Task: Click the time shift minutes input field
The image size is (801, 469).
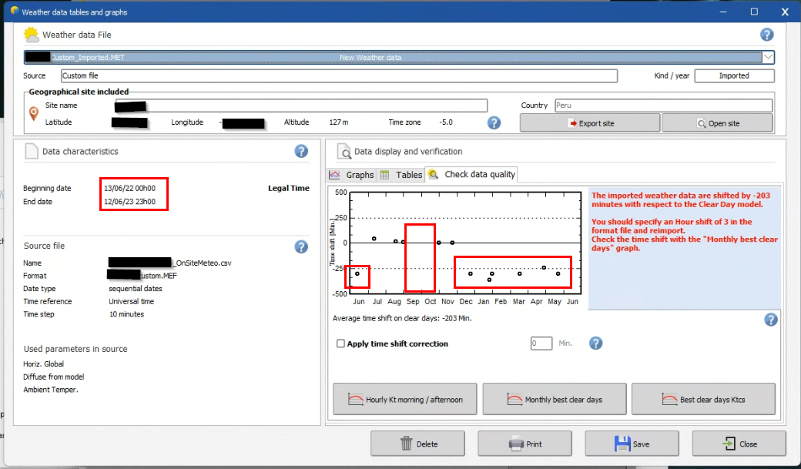Action: [541, 343]
